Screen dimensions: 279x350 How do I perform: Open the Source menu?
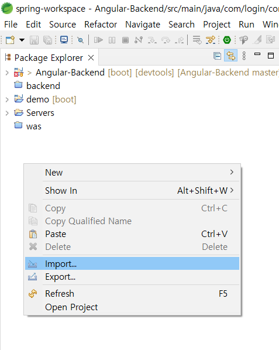pyautogui.click(x=63, y=25)
